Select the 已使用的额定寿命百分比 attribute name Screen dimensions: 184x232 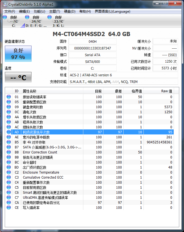[41, 203]
